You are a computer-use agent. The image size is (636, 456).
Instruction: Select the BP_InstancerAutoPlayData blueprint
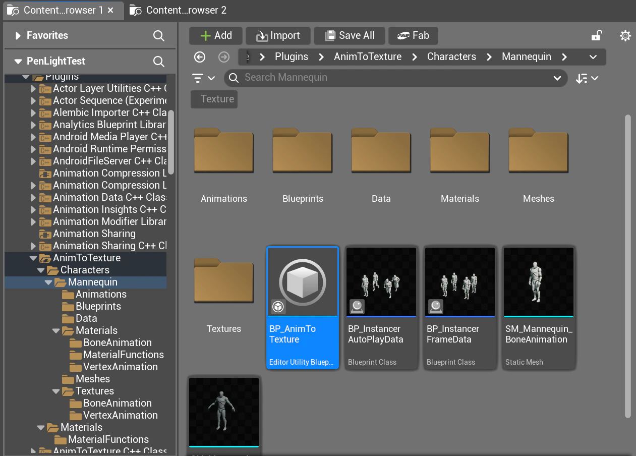pyautogui.click(x=381, y=308)
